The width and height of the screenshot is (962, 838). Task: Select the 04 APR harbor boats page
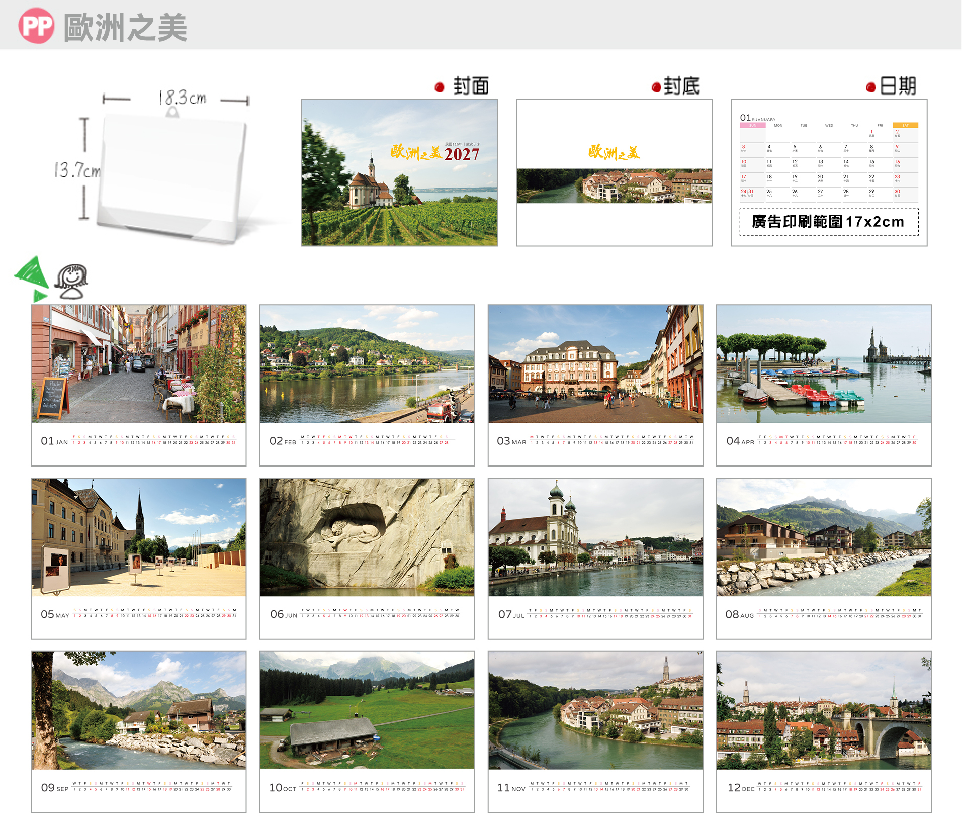pos(824,385)
